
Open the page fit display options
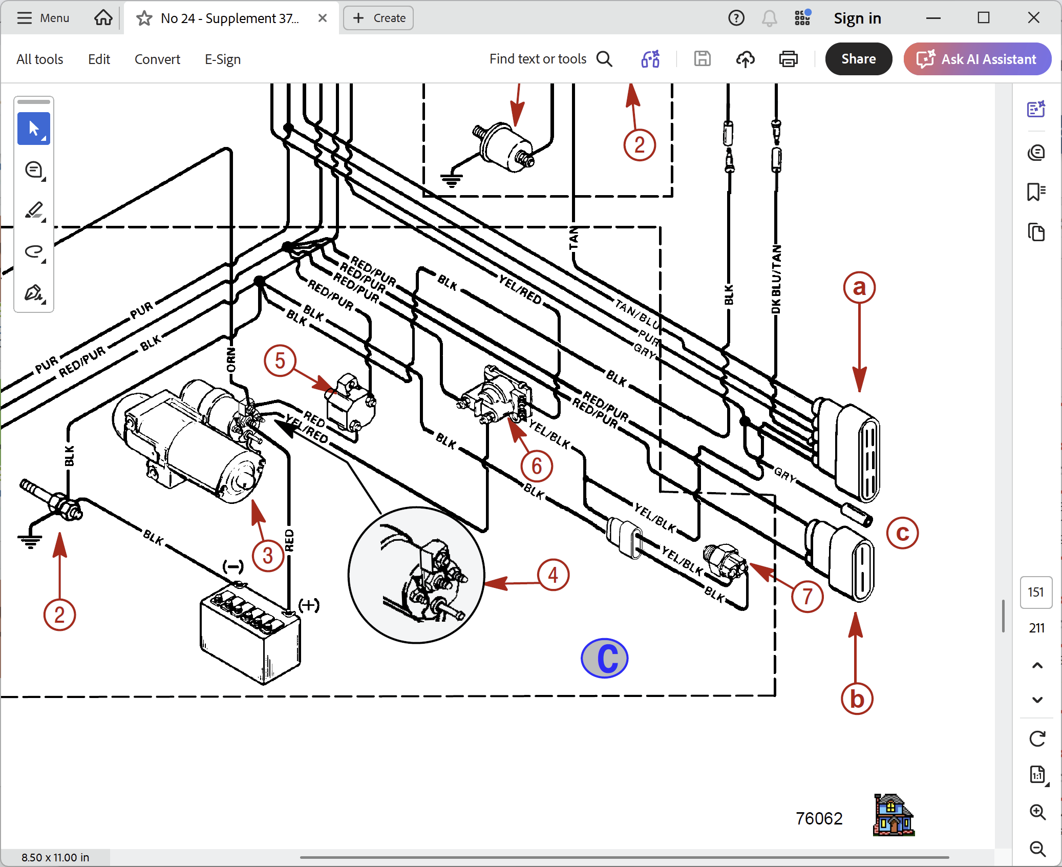click(x=1037, y=775)
